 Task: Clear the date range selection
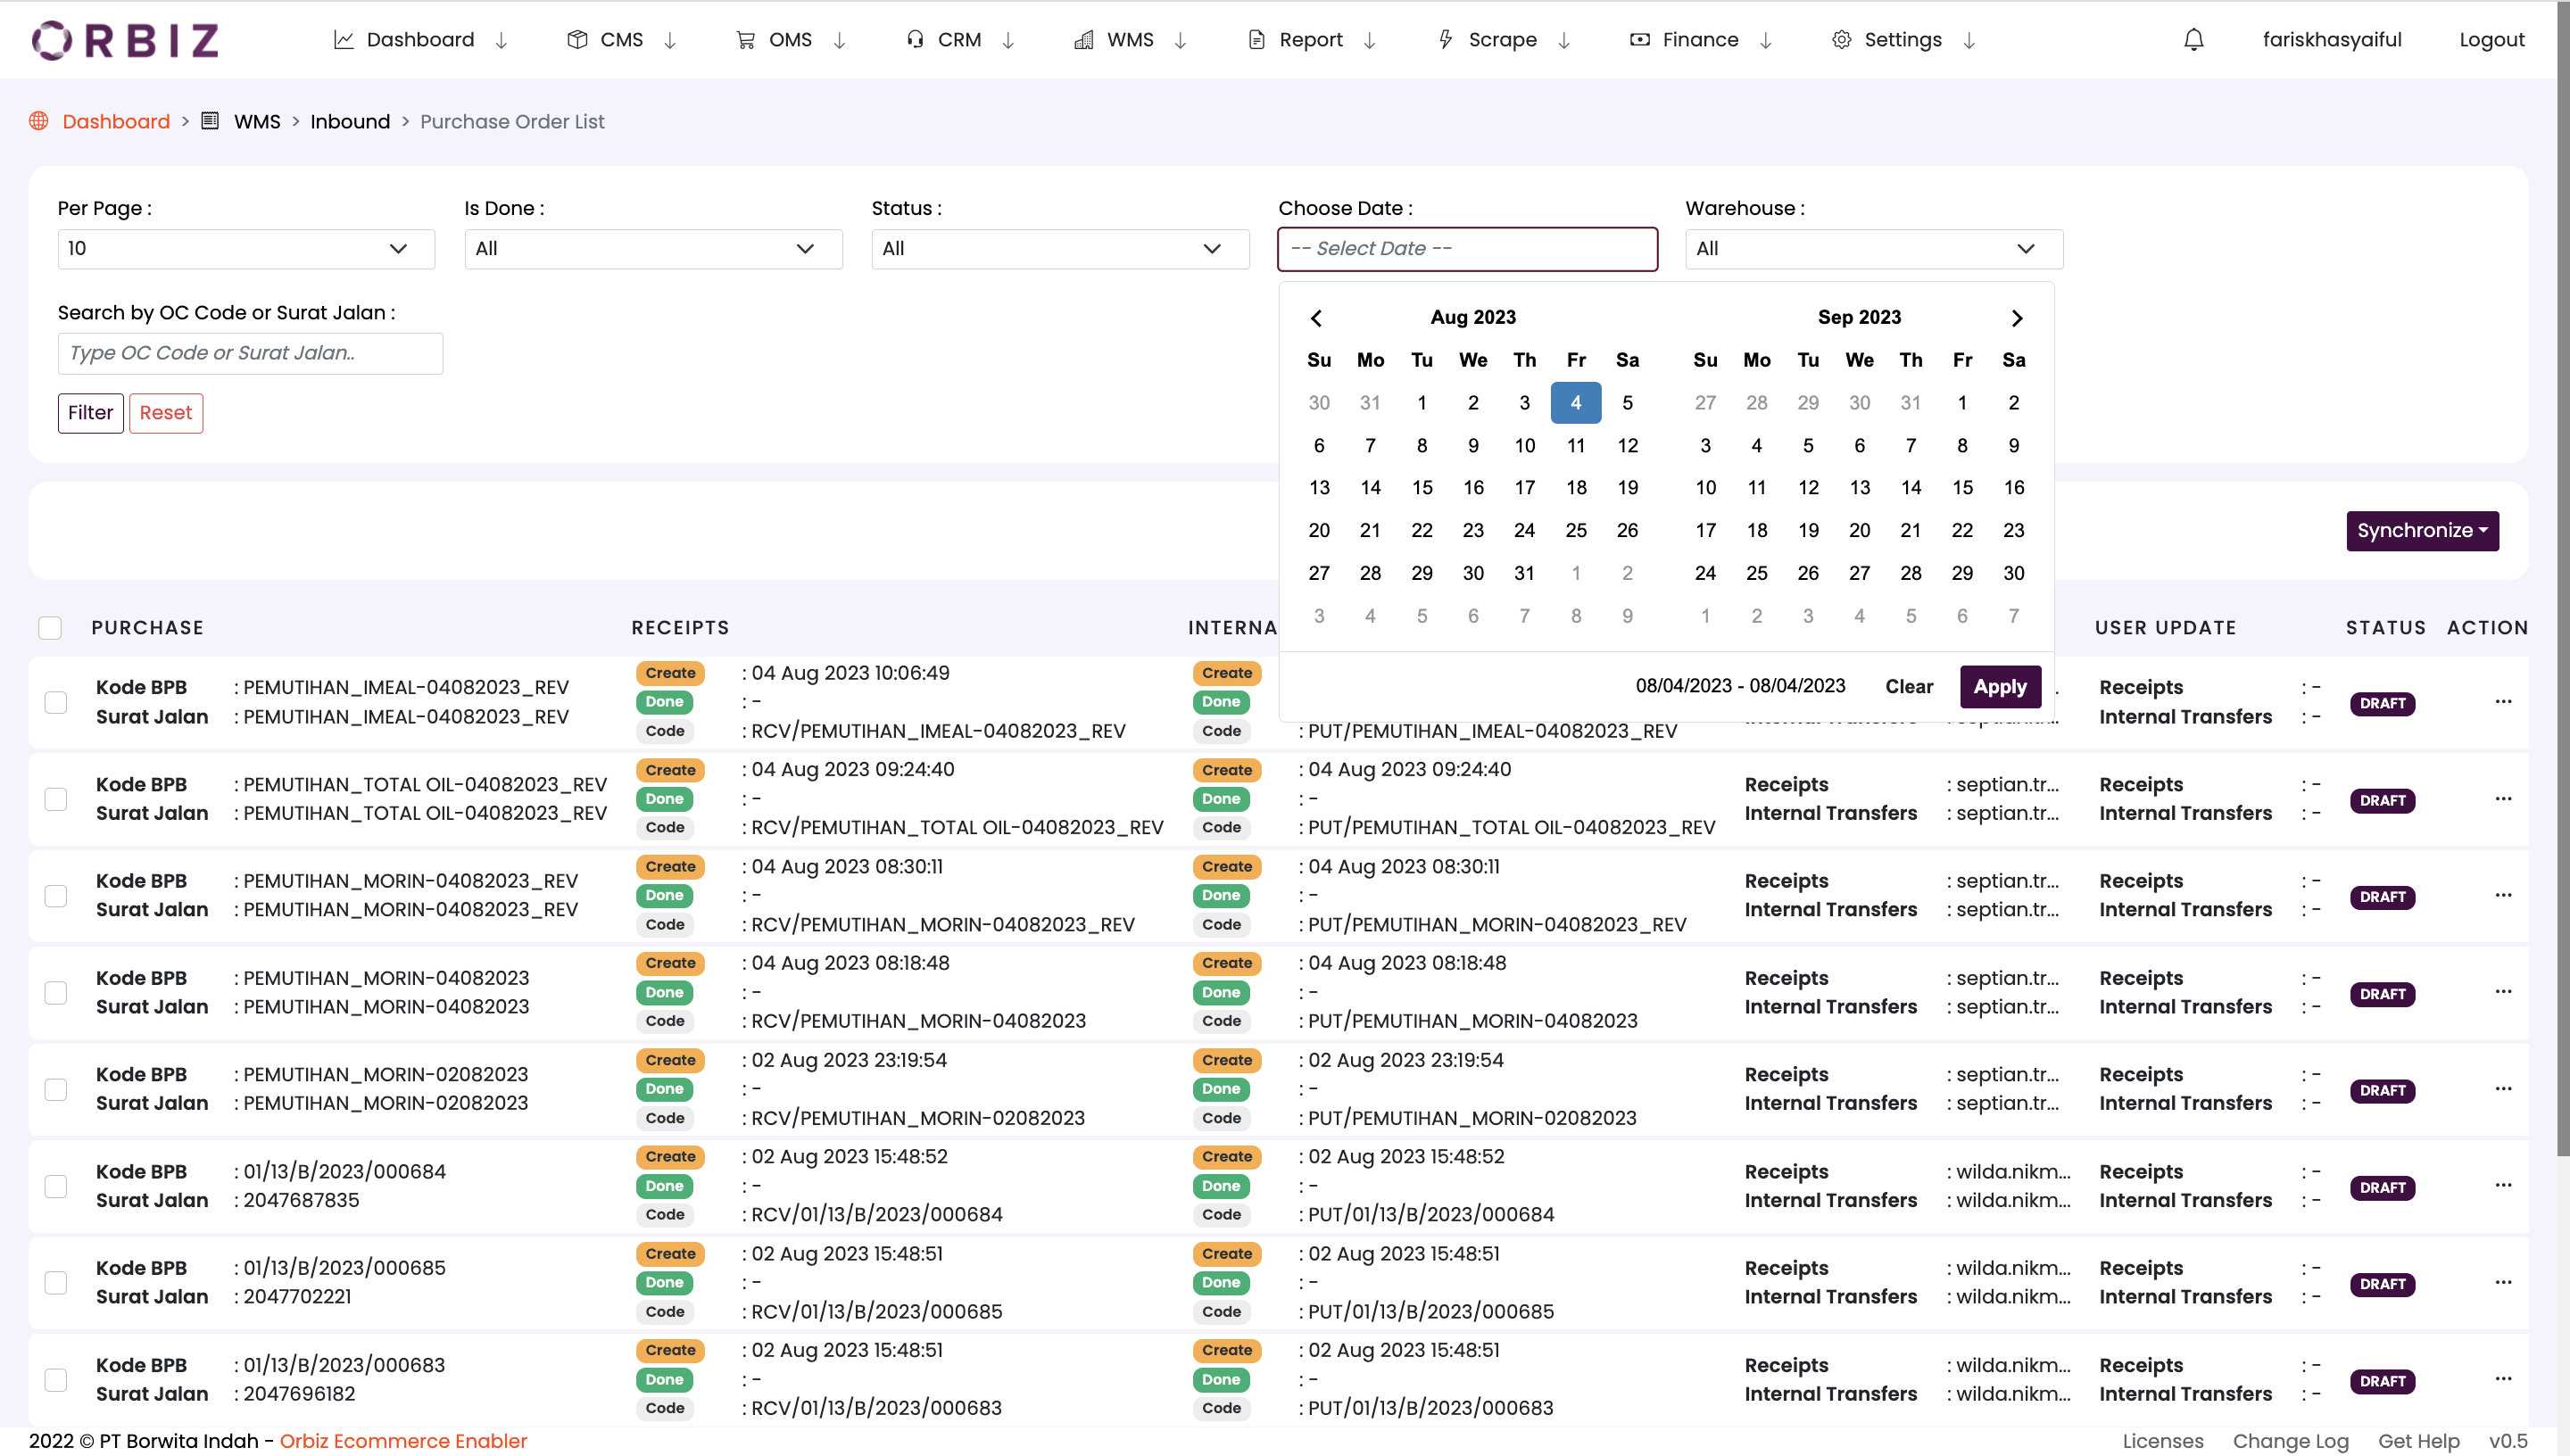[x=1909, y=687]
